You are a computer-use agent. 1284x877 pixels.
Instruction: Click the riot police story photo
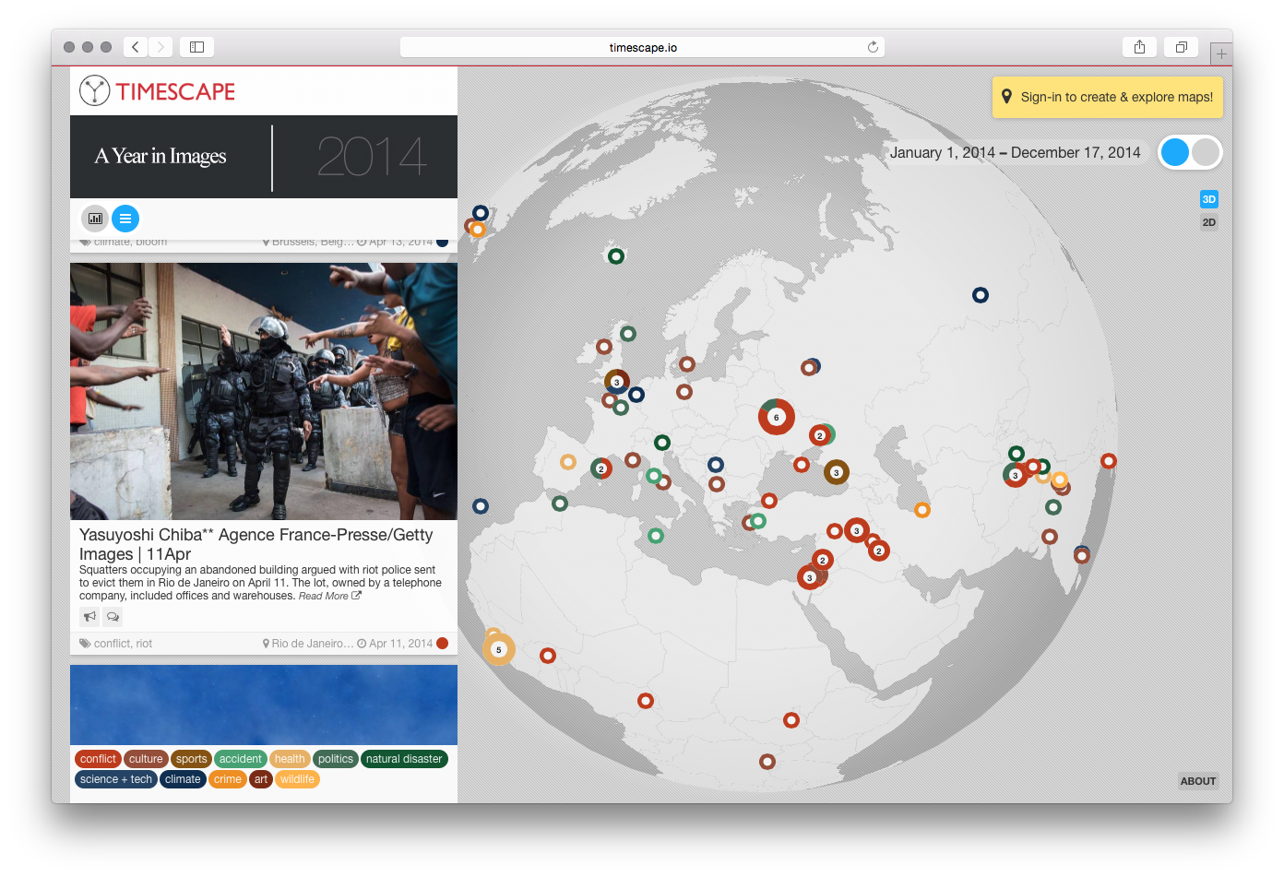264,391
